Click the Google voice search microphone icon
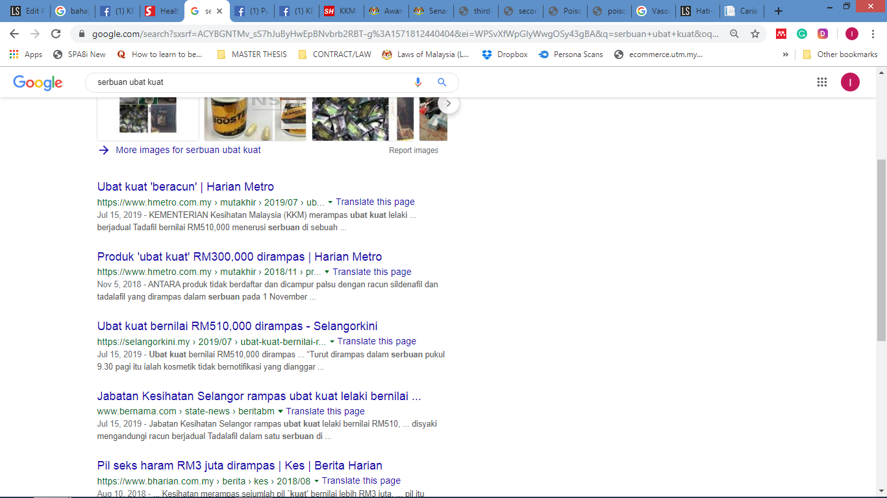 tap(418, 82)
